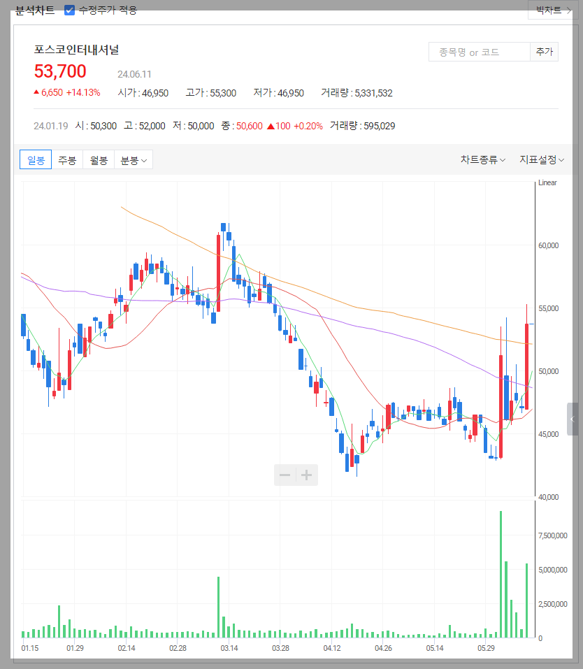Open the 빅차트 link
This screenshot has width=583, height=669.
click(553, 10)
